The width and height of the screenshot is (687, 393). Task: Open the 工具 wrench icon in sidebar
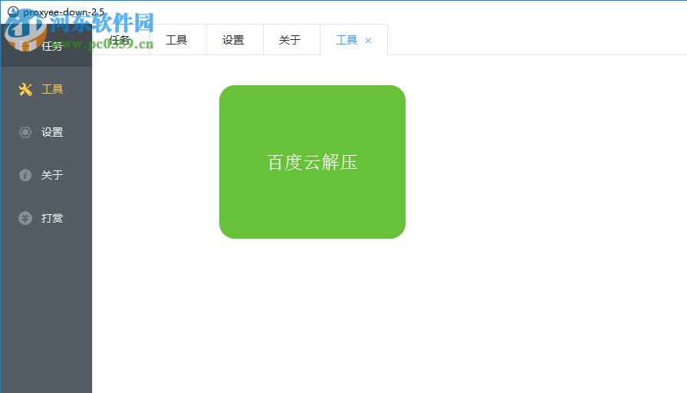click(x=25, y=90)
